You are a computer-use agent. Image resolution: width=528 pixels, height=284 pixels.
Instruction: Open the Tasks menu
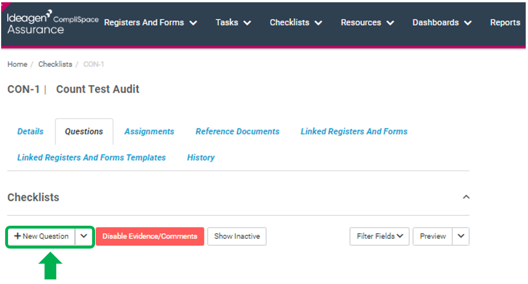pos(233,22)
